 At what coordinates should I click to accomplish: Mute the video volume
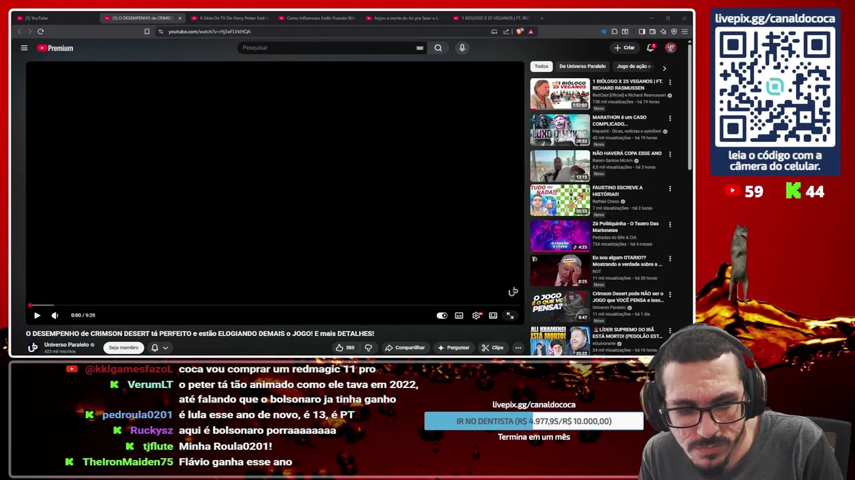coord(55,315)
